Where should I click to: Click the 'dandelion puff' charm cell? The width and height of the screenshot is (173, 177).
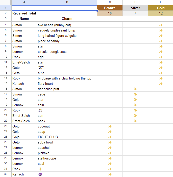(67, 89)
